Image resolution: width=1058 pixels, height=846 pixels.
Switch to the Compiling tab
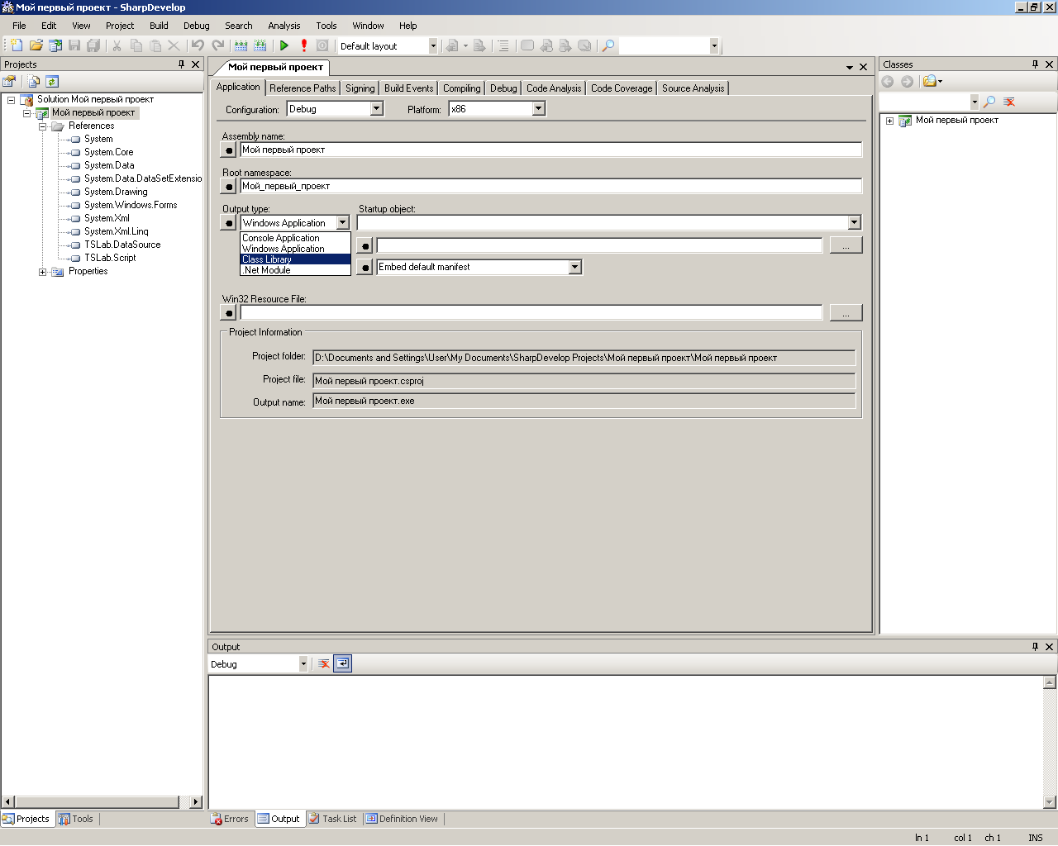pyautogui.click(x=461, y=88)
